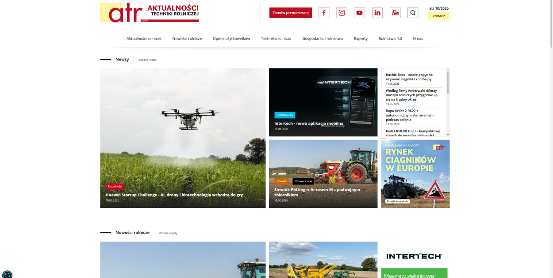The height and width of the screenshot is (278, 553).
Task: Open the LinkedIn profile icon
Action: pos(377,13)
